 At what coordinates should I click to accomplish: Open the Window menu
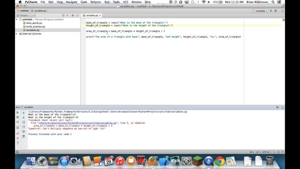[x=136, y=2]
